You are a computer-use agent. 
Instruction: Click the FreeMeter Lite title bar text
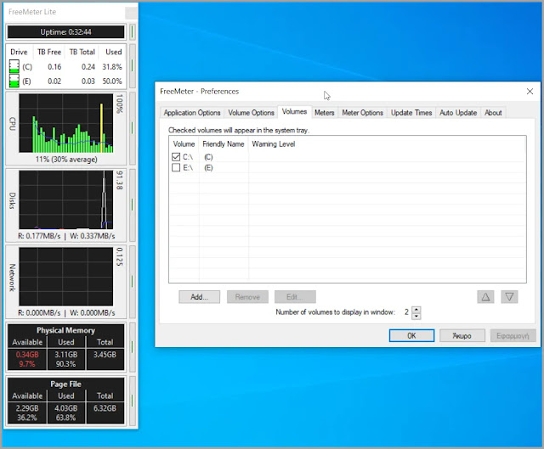32,12
